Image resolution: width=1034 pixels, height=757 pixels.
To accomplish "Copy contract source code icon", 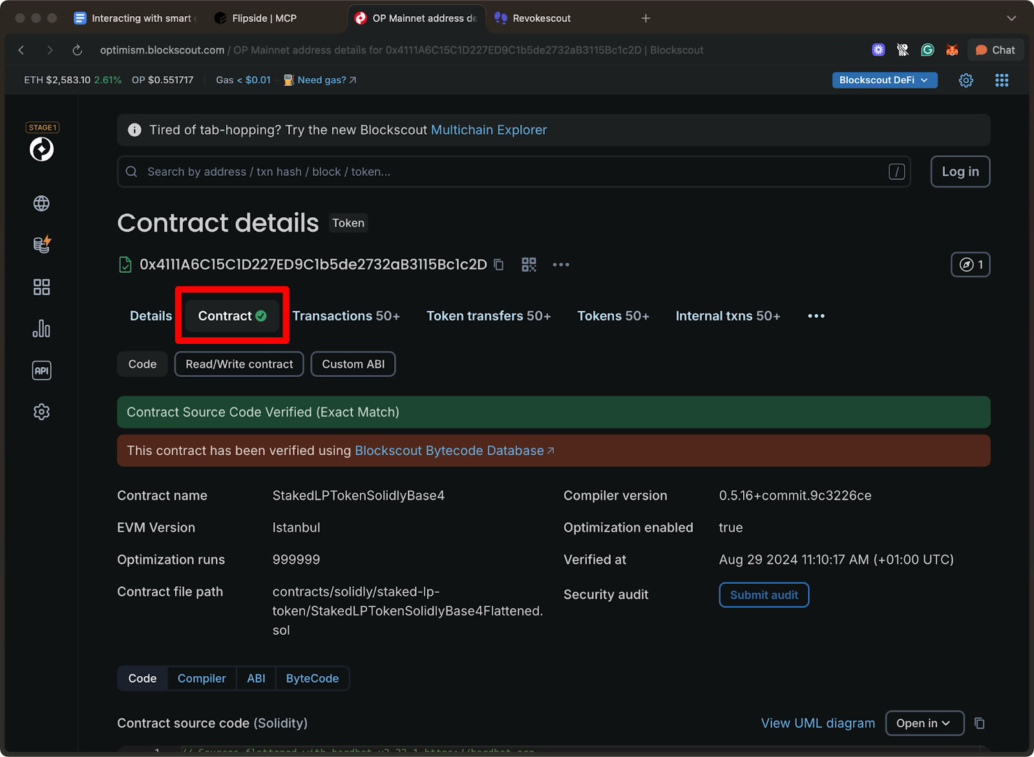I will pos(980,723).
